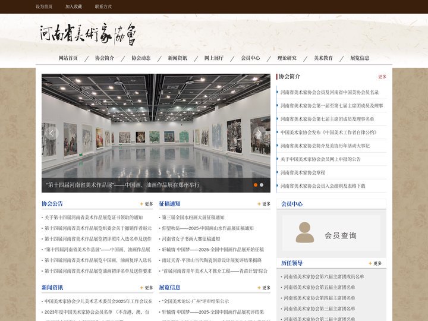Open 第十四届河南省美术作品展览组委会关于撤销作者赵元 notice

(98, 228)
